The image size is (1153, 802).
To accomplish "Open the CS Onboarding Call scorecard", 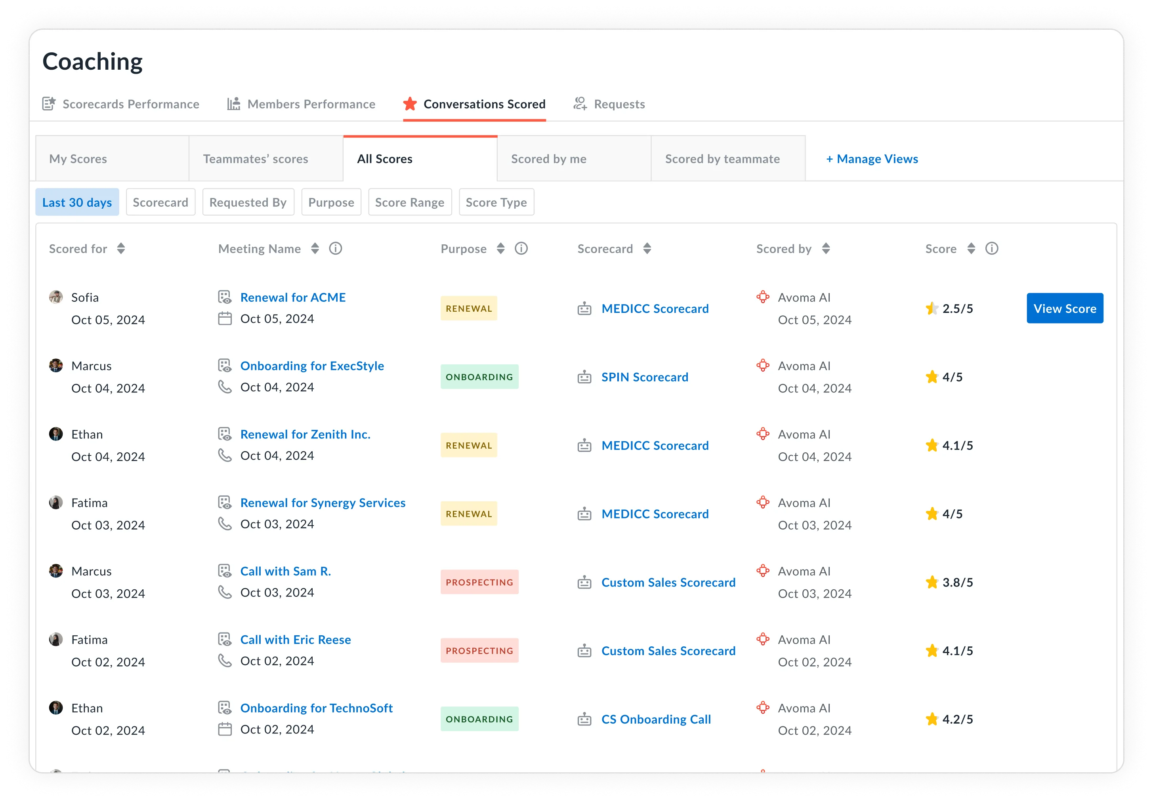I will tap(657, 719).
